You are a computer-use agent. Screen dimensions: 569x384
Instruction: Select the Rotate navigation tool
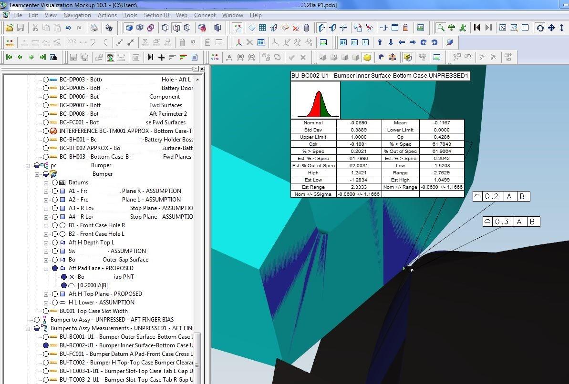pos(540,28)
